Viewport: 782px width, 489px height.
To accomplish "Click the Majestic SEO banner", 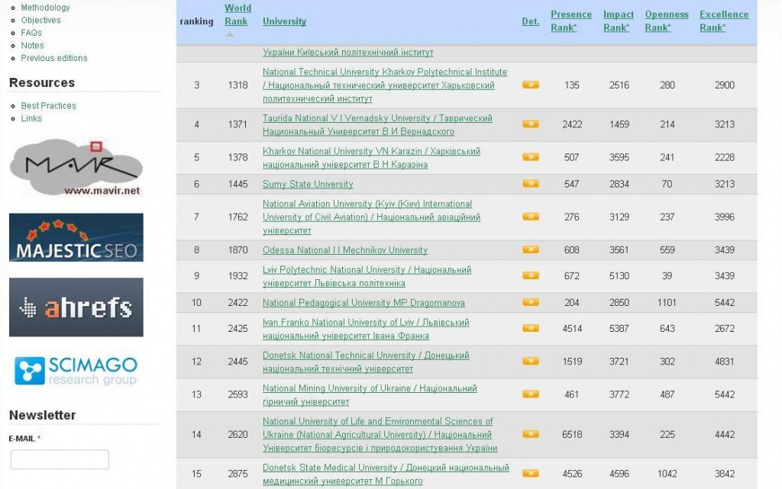I will (76, 237).
